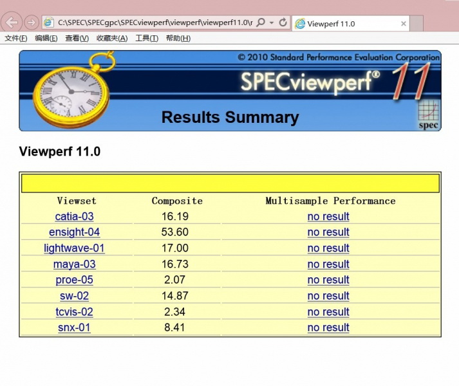Click no result link in snx-01 row
459x386 pixels.
328,327
